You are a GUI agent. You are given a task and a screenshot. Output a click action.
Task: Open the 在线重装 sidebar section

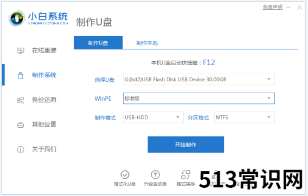click(x=37, y=50)
